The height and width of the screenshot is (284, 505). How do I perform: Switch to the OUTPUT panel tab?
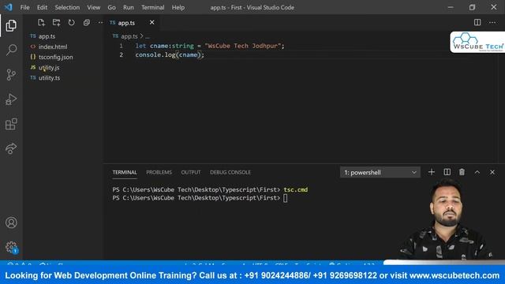click(x=191, y=172)
